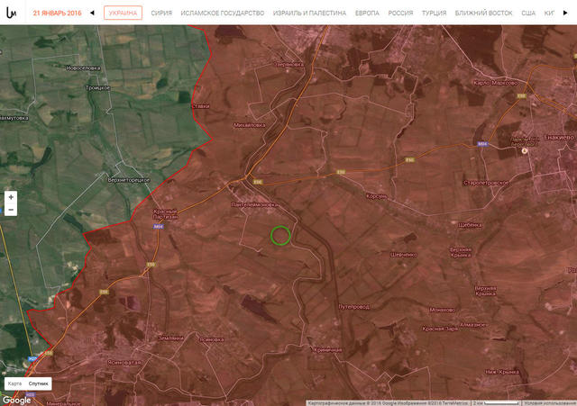Click the M04 road shield near Енакиево

pos(482,144)
